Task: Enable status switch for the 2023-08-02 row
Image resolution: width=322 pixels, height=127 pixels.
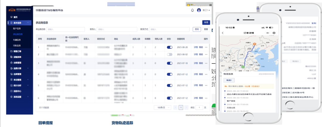Action: [170, 54]
